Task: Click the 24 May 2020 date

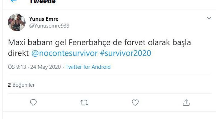Action: (x=45, y=67)
